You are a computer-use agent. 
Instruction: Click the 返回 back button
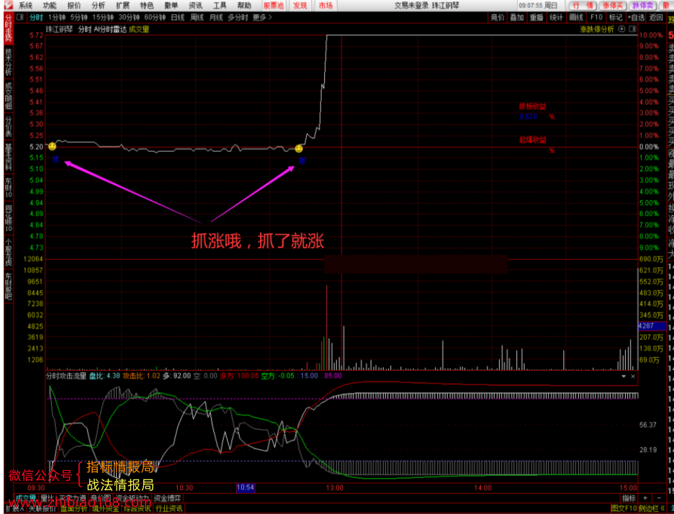click(x=656, y=17)
